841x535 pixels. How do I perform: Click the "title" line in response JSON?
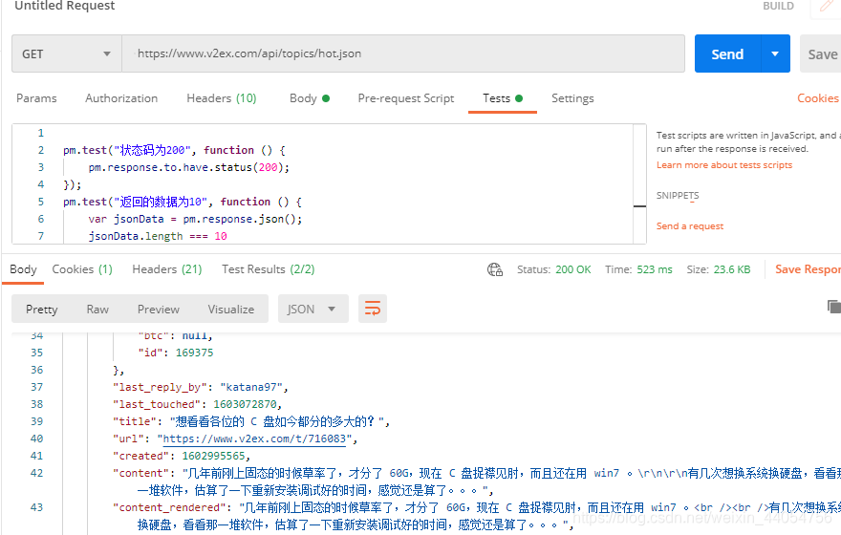[251, 421]
